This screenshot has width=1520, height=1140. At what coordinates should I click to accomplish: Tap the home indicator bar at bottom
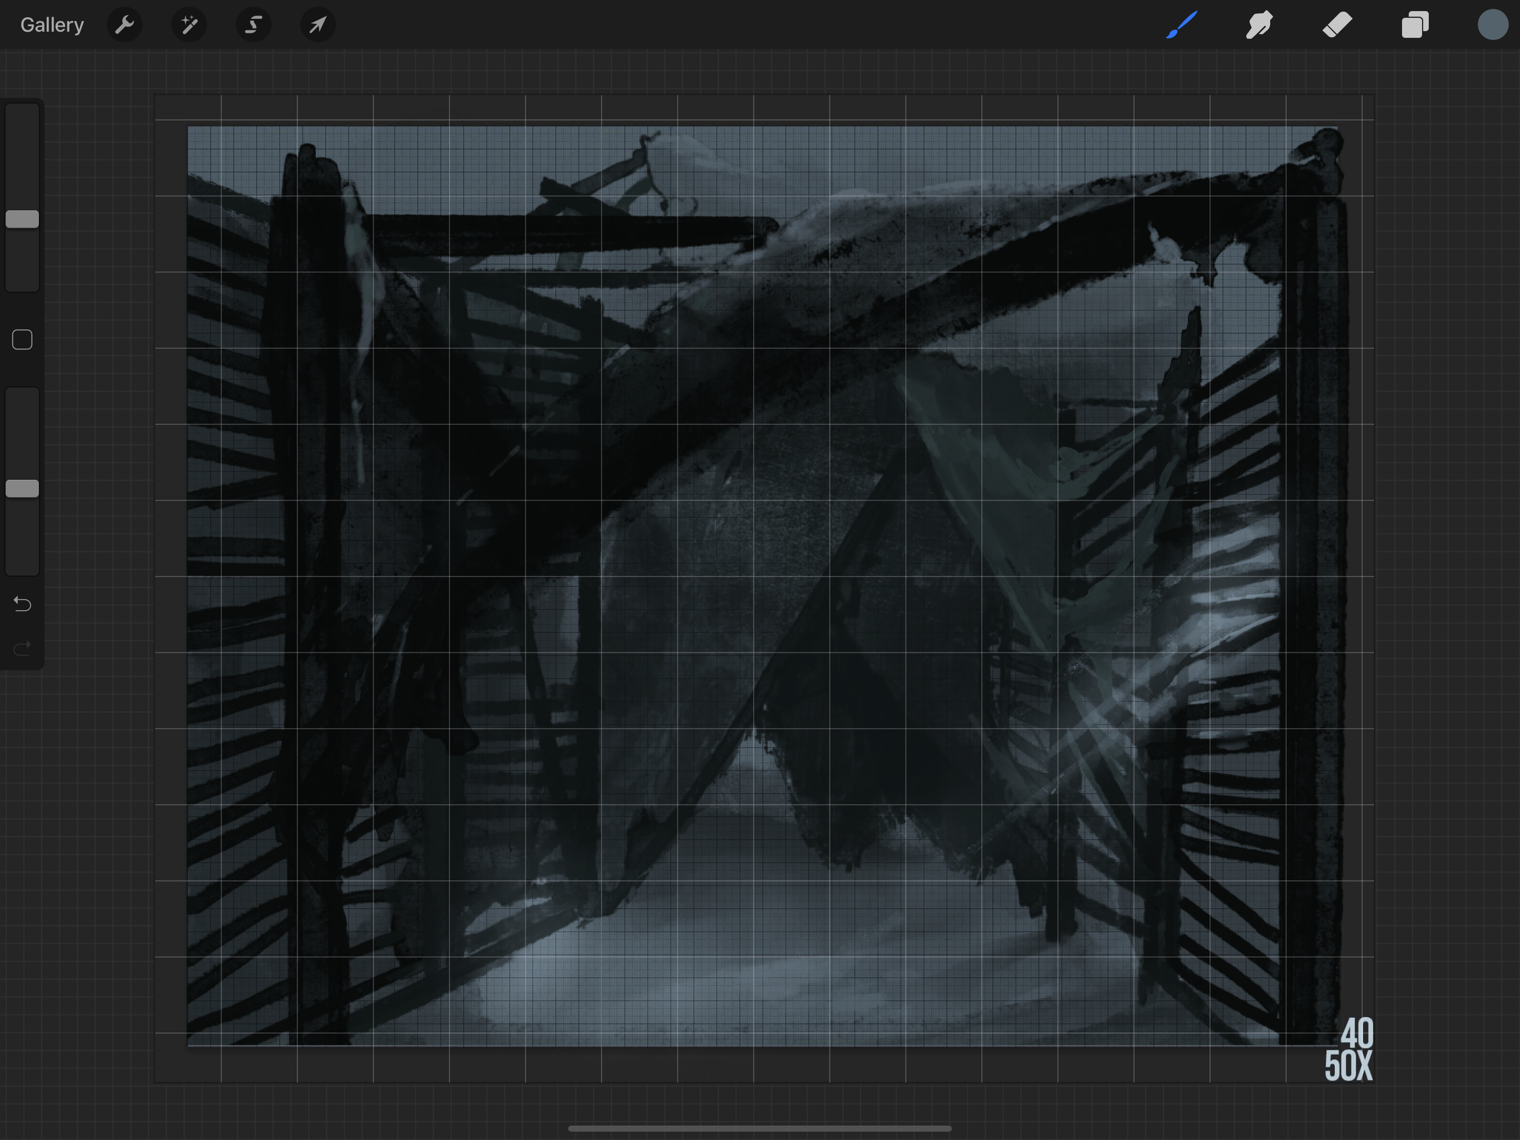(759, 1128)
